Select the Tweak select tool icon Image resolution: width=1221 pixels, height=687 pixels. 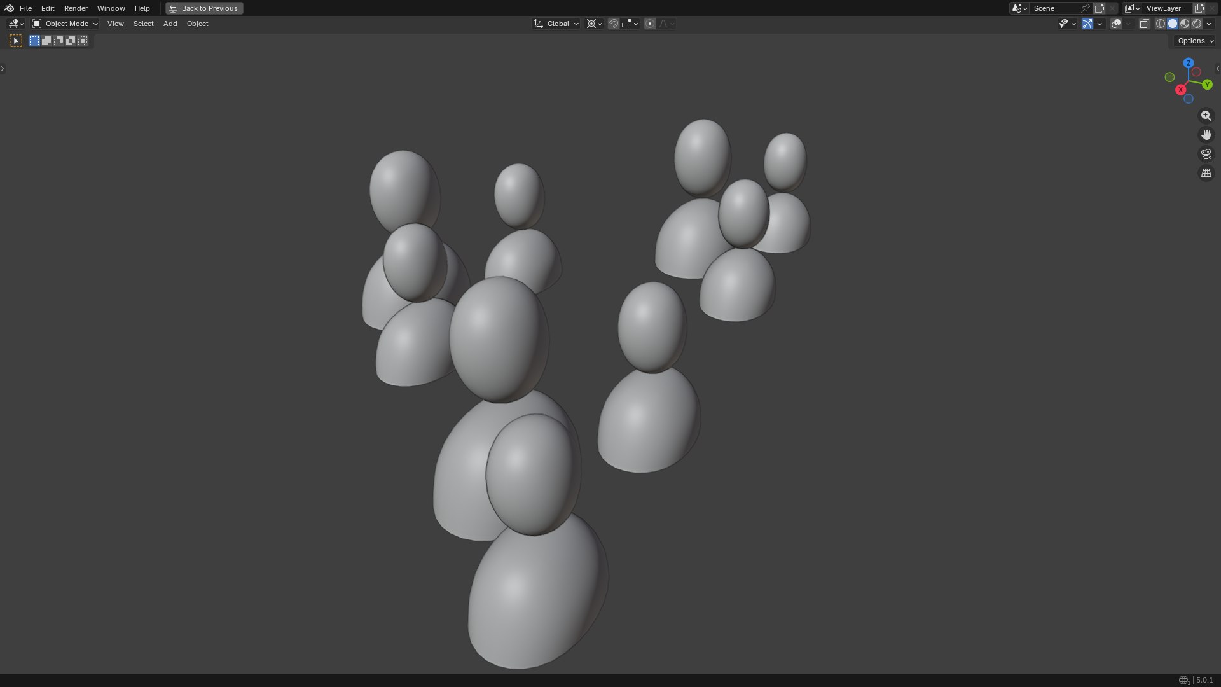click(x=16, y=41)
